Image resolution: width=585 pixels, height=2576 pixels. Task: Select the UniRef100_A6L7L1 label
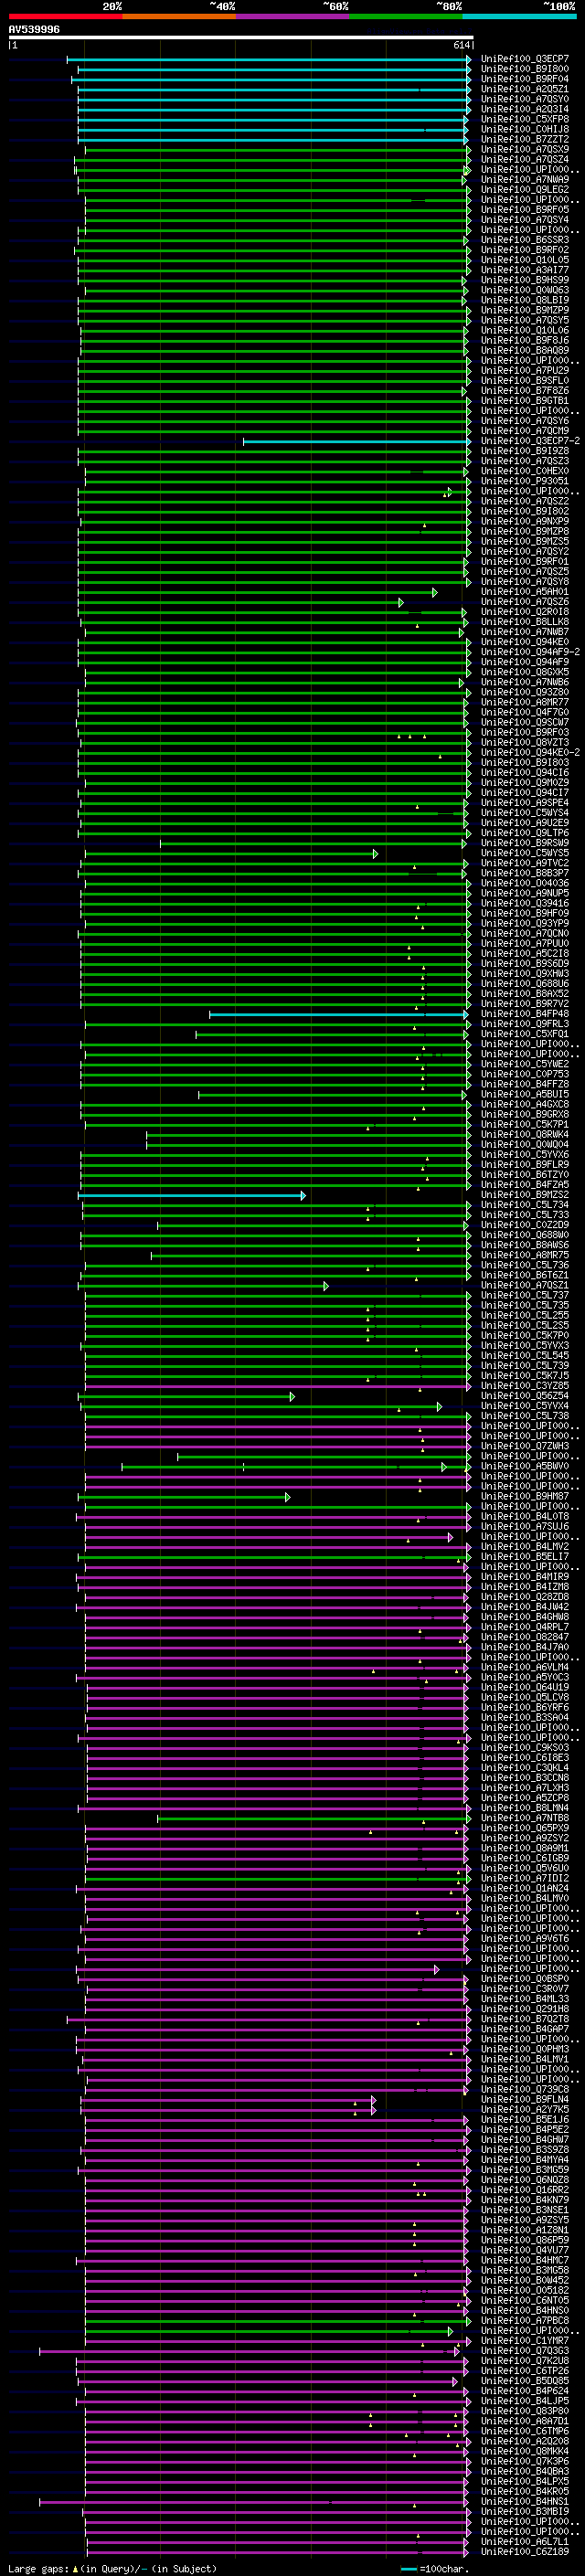[525, 2541]
